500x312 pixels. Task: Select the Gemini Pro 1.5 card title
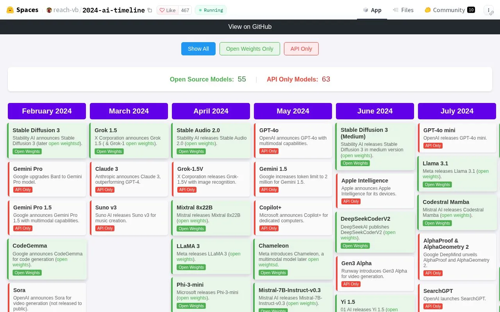[32, 207]
